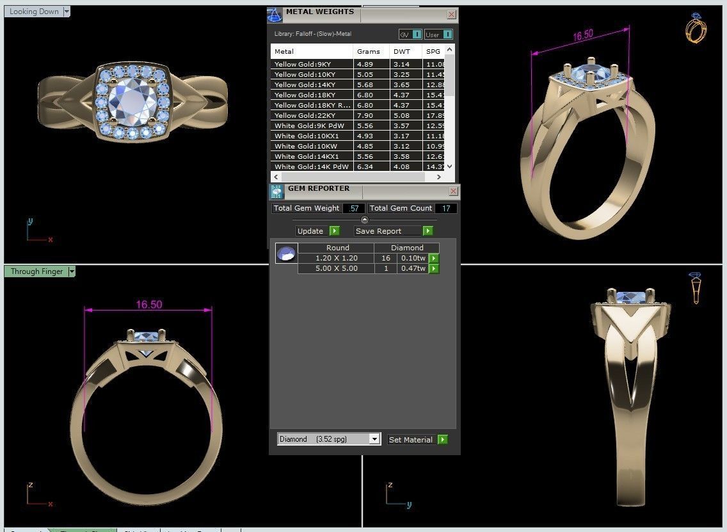
Task: Click the Metal Weights panel icon
Action: click(x=275, y=15)
